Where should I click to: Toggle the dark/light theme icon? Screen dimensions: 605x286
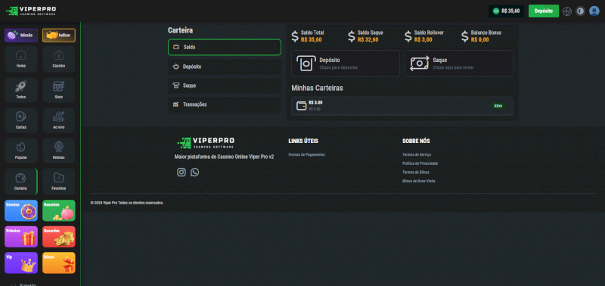click(x=580, y=11)
